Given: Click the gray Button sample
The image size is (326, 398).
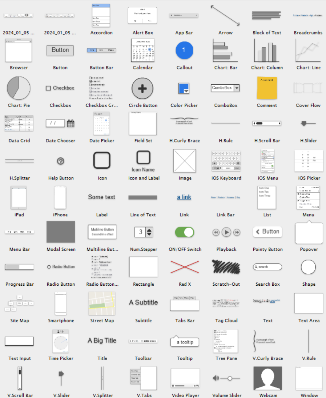Looking at the screenshot, I should pyautogui.click(x=60, y=50).
